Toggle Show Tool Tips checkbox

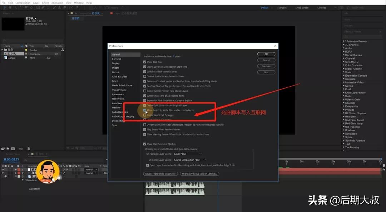(x=144, y=62)
